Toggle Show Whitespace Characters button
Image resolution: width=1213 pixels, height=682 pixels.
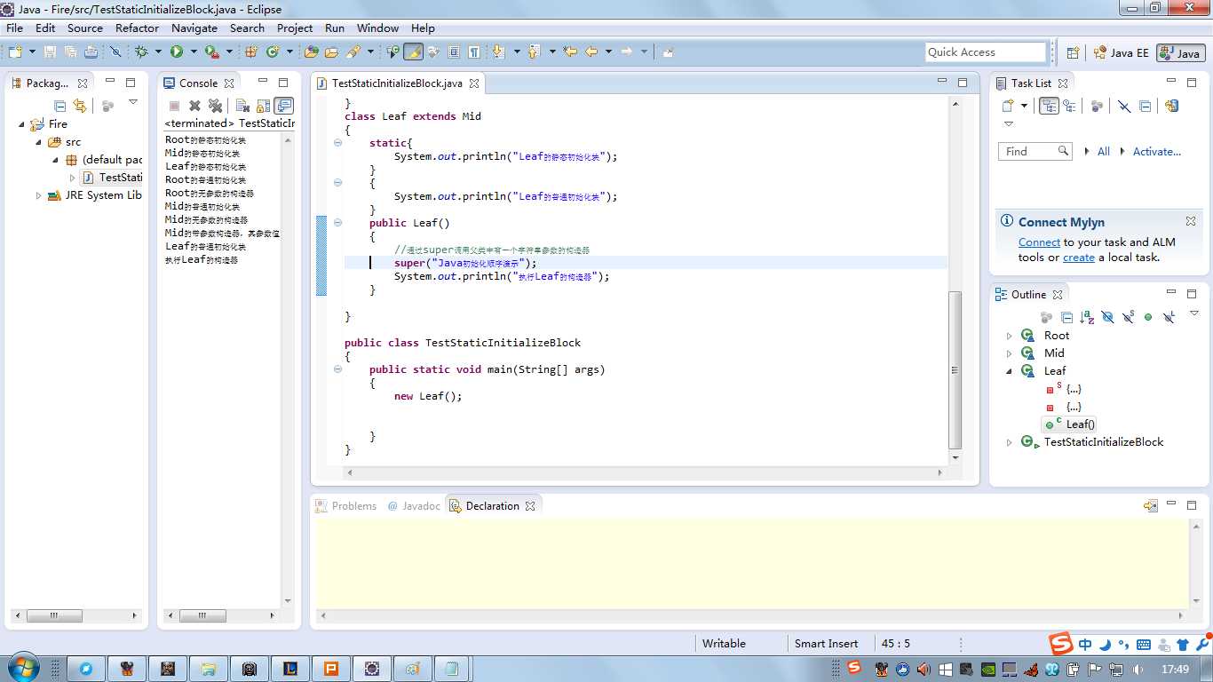coord(474,52)
